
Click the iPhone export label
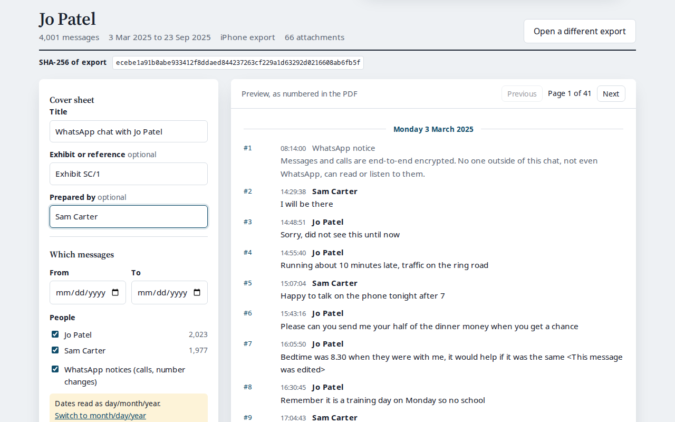point(248,37)
